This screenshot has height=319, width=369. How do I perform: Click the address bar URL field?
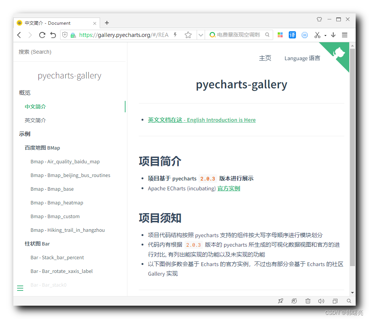[x=124, y=35]
